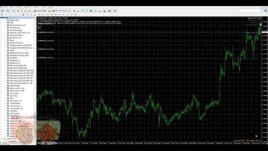Close the Navigator panel
268x151 pixels.
point(35,18)
